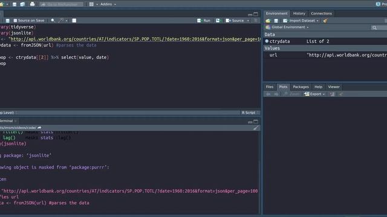Open the Help tab
The image size is (387, 217).
tap(319, 87)
